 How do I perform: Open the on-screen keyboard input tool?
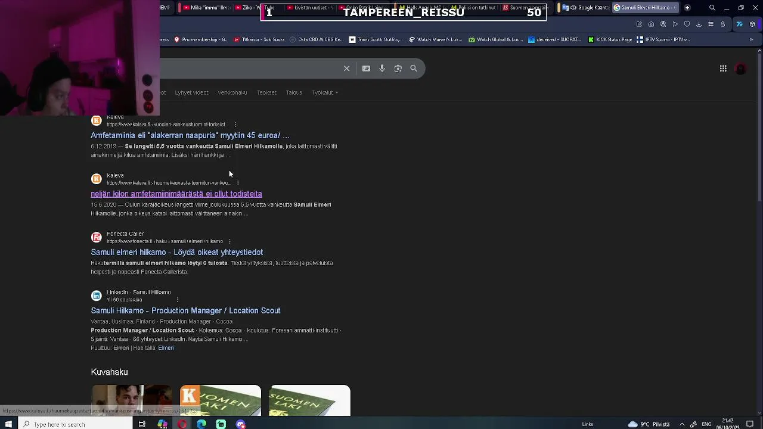366,69
